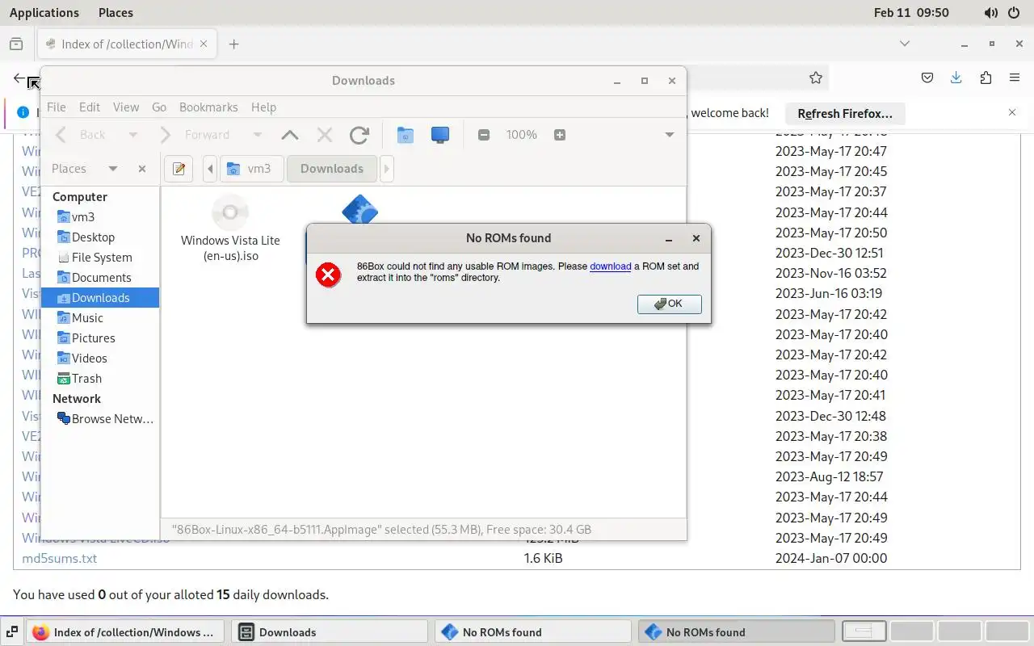Viewport: 1034px width, 646px height.
Task: Click the Forward toolbar button
Action: [x=196, y=135]
